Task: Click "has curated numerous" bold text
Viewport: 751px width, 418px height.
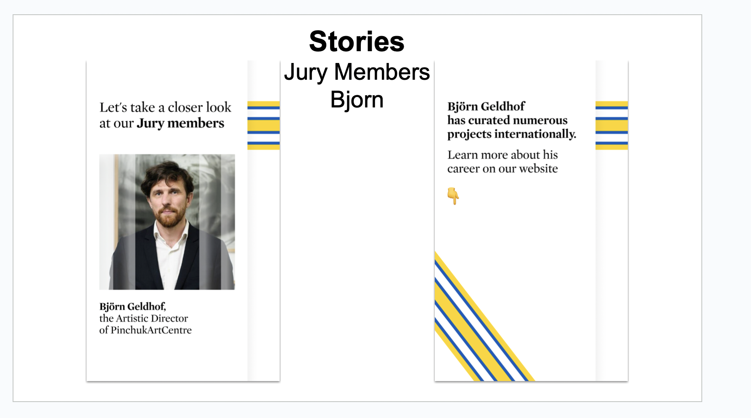Action: pos(507,120)
